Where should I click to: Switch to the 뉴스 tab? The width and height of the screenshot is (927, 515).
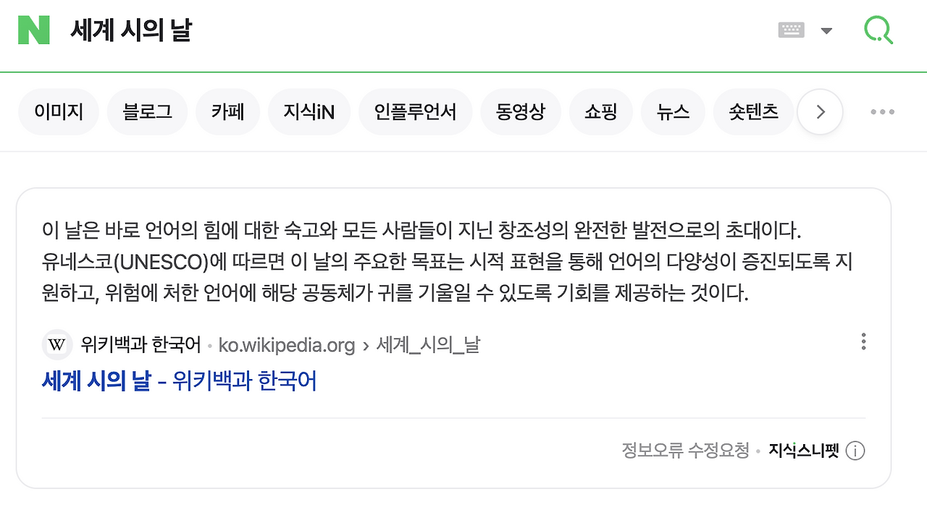(x=673, y=111)
